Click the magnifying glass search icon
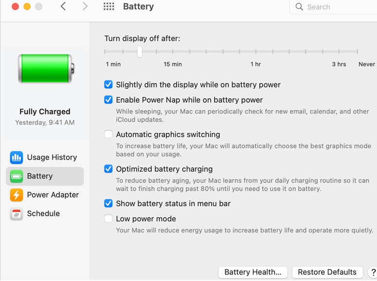The width and height of the screenshot is (377, 281). [299, 7]
